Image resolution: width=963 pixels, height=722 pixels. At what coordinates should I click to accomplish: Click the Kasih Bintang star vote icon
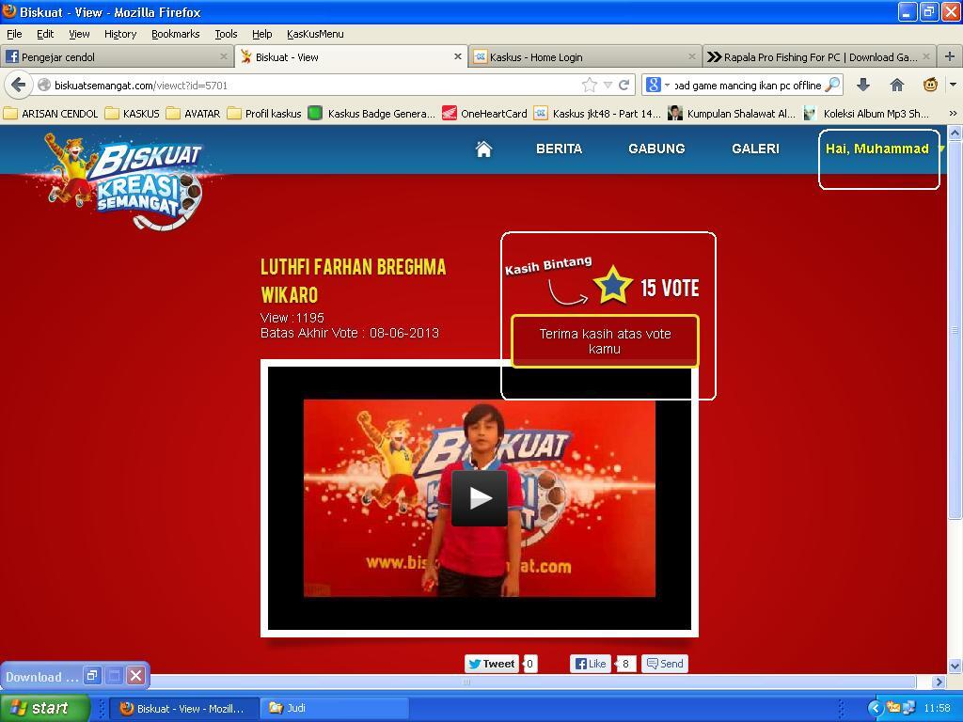613,286
